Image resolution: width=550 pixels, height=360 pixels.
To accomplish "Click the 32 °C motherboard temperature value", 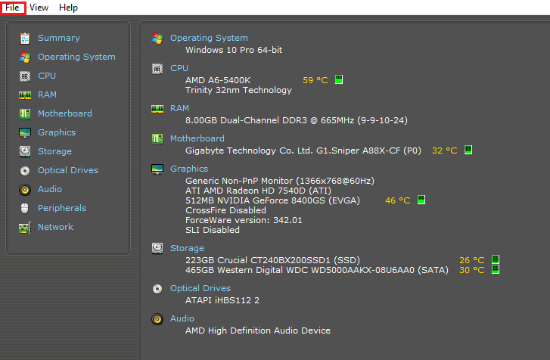I will [444, 151].
